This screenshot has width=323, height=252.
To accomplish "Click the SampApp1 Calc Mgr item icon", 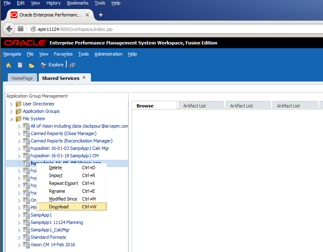I will [x=26, y=148].
